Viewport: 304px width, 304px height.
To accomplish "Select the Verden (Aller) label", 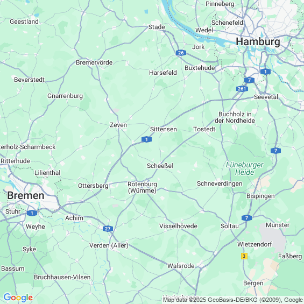I will (x=109, y=245).
